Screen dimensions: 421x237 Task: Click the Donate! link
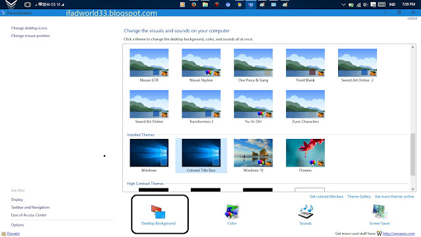(13, 234)
